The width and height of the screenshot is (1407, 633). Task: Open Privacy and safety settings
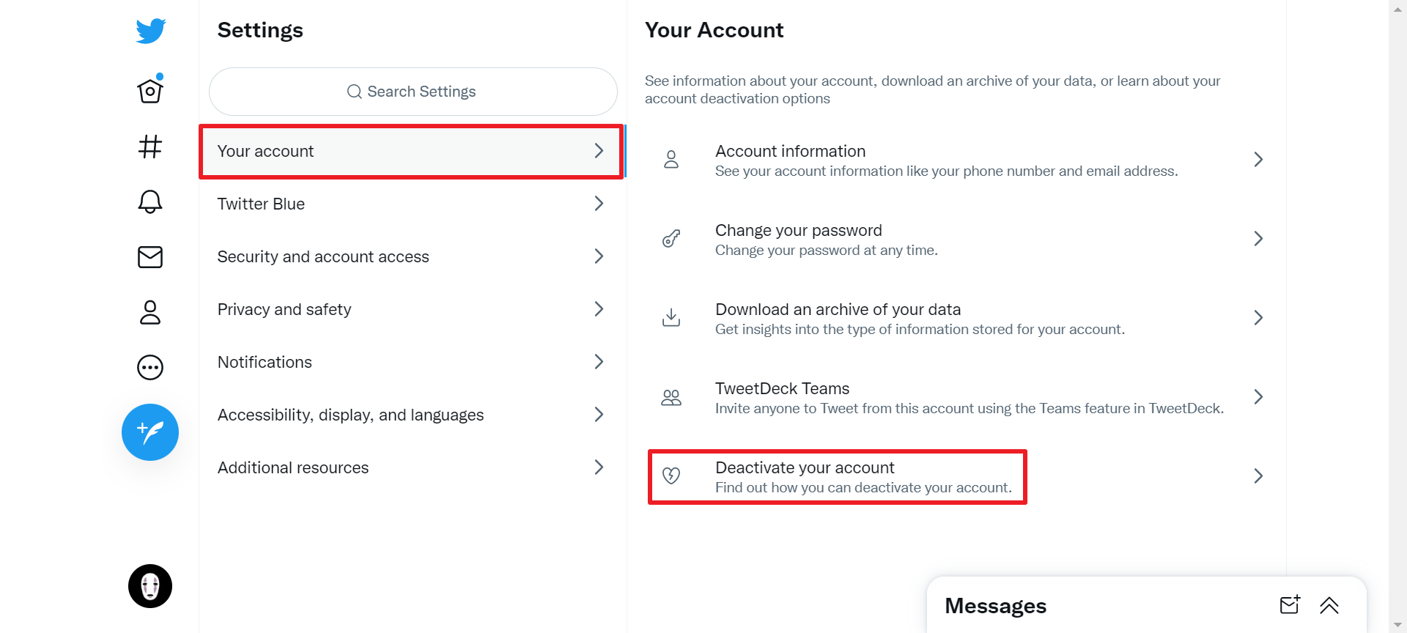point(410,309)
